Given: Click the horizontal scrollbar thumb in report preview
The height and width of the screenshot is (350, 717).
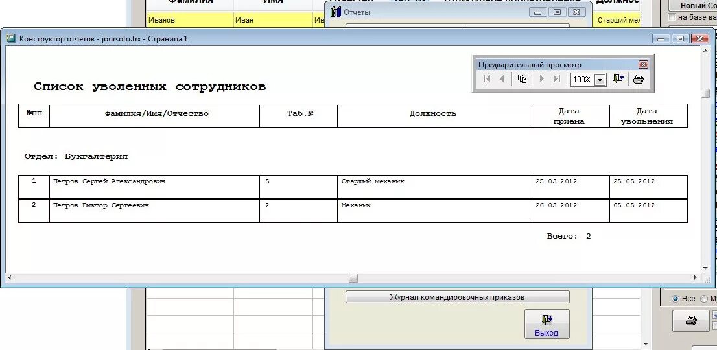Looking at the screenshot, I should point(353,278).
